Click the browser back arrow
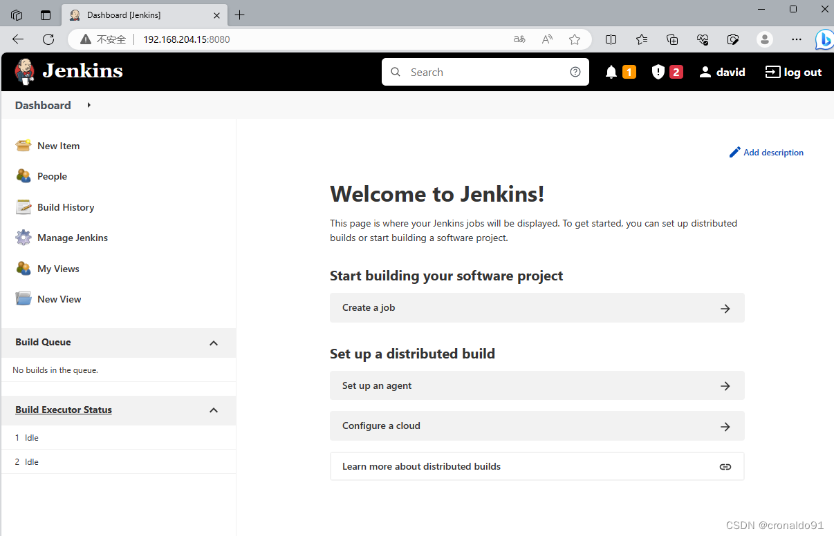The width and height of the screenshot is (834, 536). pyautogui.click(x=18, y=39)
